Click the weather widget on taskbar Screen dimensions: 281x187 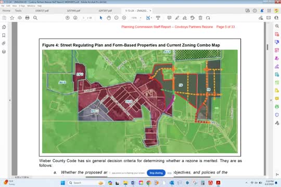tap(9, 183)
